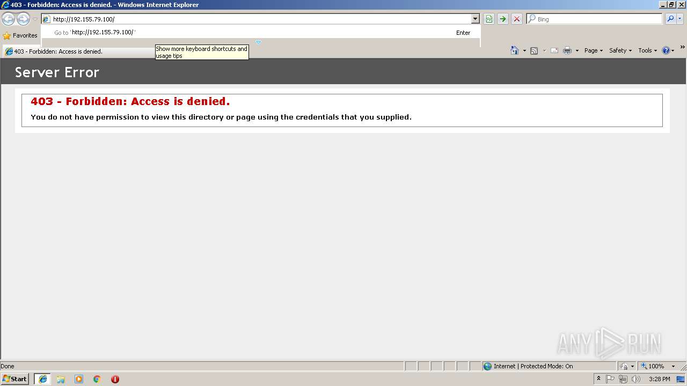Click the Help question mark icon
This screenshot has height=386, width=687.
click(x=666, y=50)
